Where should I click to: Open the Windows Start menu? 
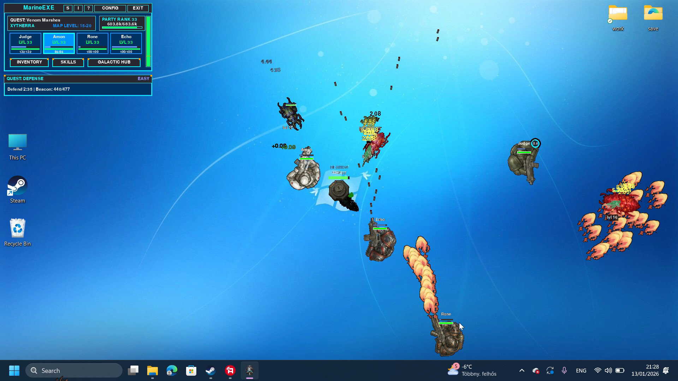(14, 370)
